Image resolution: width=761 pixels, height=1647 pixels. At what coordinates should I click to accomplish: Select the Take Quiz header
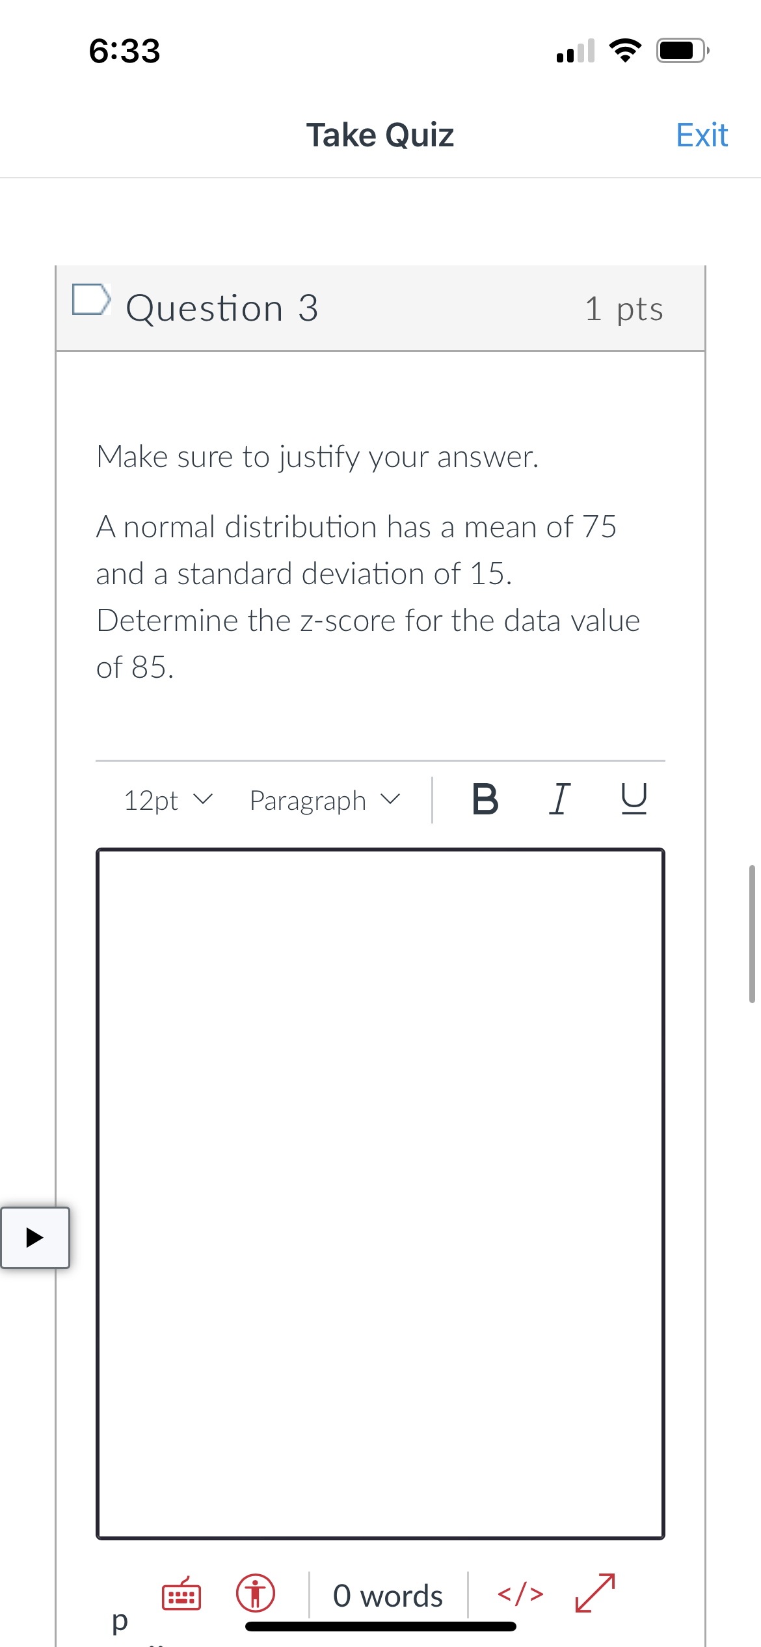[380, 134]
